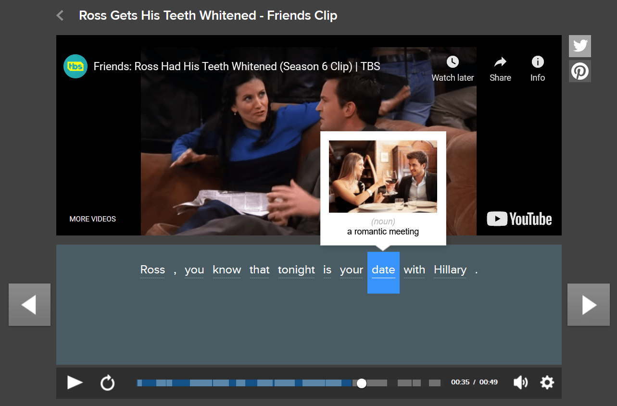Open the player settings gear
The image size is (617, 406).
(547, 382)
